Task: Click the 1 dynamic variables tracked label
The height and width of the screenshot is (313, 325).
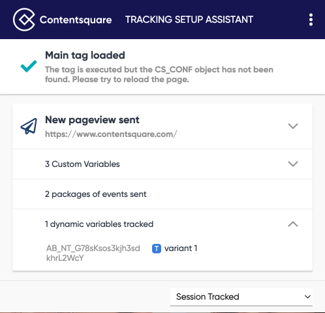Action: pyautogui.click(x=99, y=224)
